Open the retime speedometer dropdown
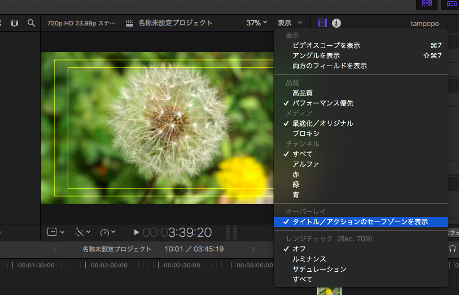The image size is (459, 295). point(107,232)
